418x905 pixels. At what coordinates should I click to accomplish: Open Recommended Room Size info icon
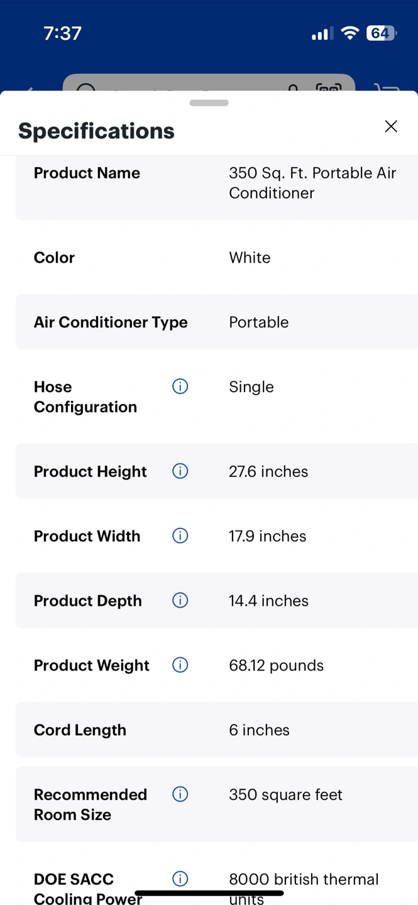tap(180, 794)
